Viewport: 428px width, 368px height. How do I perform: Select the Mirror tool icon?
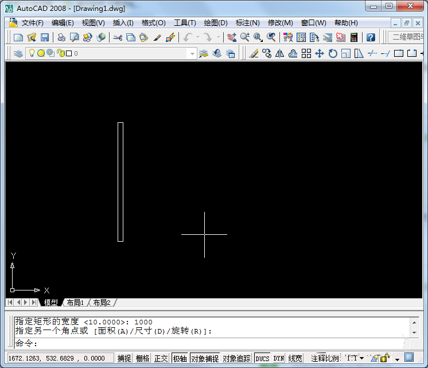pyautogui.click(x=279, y=53)
